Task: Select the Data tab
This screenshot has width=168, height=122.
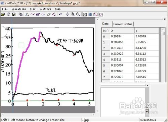Action: [106, 24]
